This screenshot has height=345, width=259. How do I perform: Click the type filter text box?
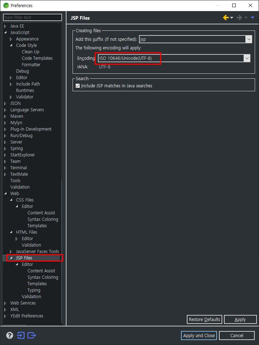pyautogui.click(x=33, y=18)
